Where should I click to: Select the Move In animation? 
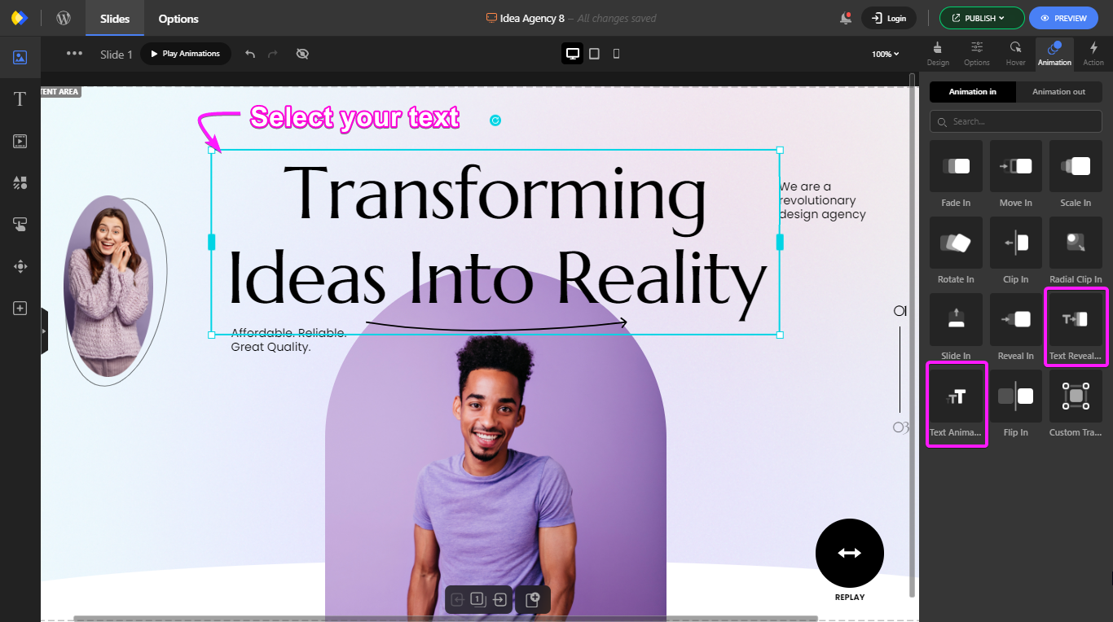[1016, 174]
